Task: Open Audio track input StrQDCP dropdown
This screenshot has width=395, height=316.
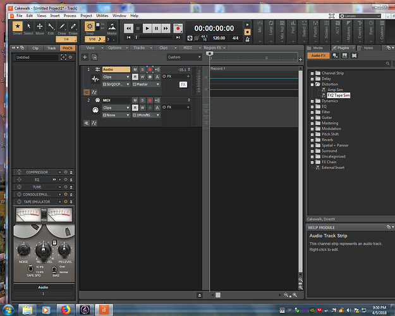Action: coord(116,84)
